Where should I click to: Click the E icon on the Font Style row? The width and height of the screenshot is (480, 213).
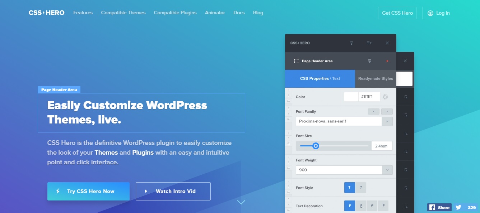pos(288,181)
